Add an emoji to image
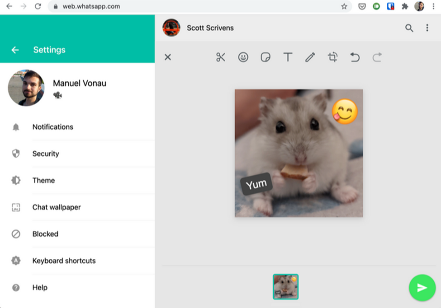The height and width of the screenshot is (308, 441). [243, 57]
